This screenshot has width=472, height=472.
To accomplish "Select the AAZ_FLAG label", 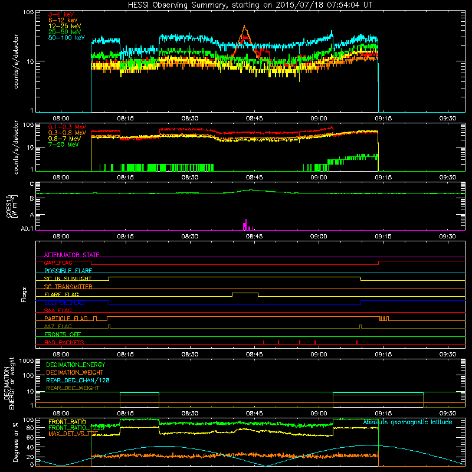I will (x=58, y=326).
